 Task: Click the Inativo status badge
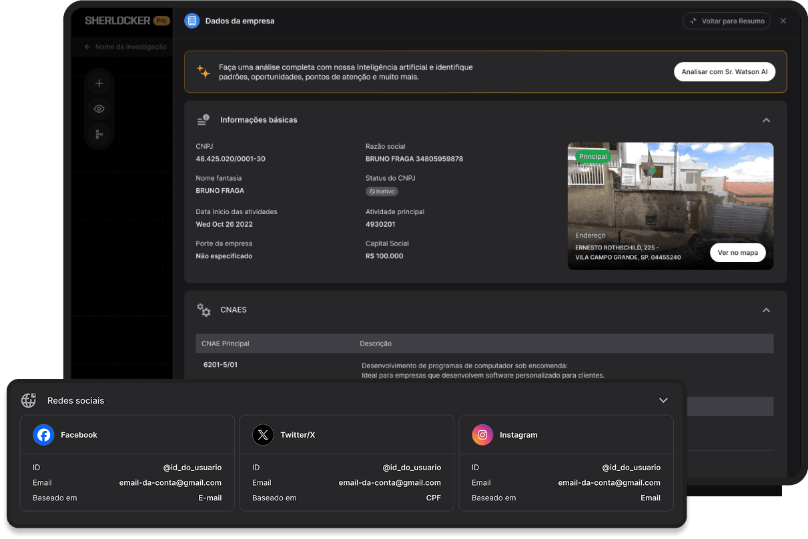pyautogui.click(x=382, y=191)
